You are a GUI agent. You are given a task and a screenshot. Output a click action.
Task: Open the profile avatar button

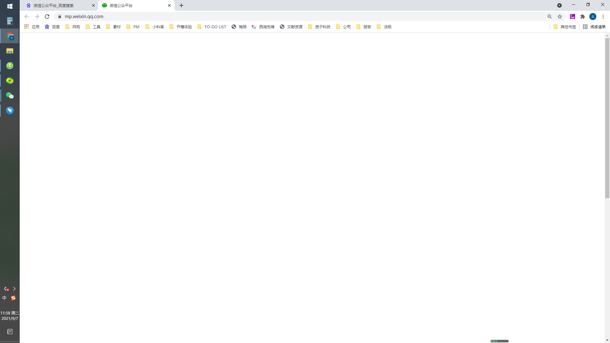tap(593, 17)
